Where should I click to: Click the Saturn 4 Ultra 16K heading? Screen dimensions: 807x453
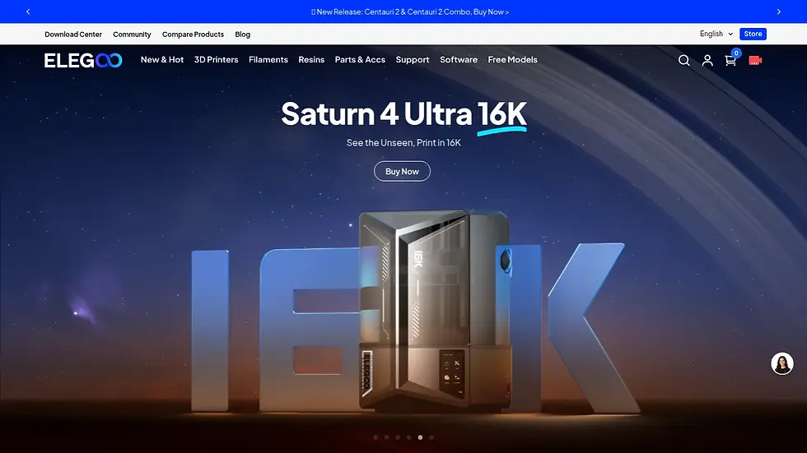[404, 114]
